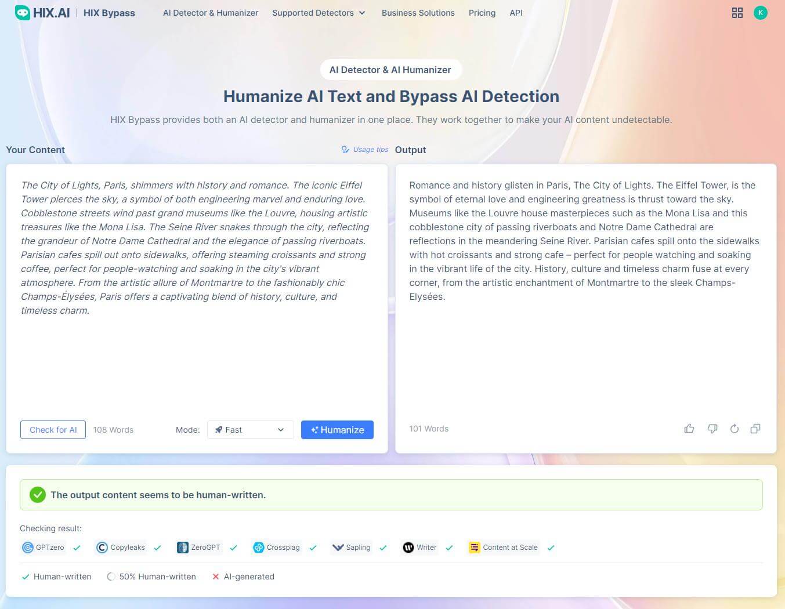This screenshot has width=785, height=609.
Task: Regenerate the humanized output
Action: tap(734, 429)
